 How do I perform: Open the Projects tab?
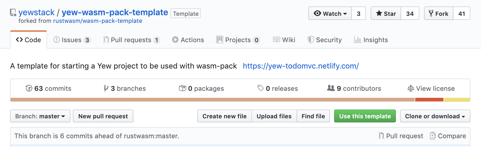coord(238,40)
